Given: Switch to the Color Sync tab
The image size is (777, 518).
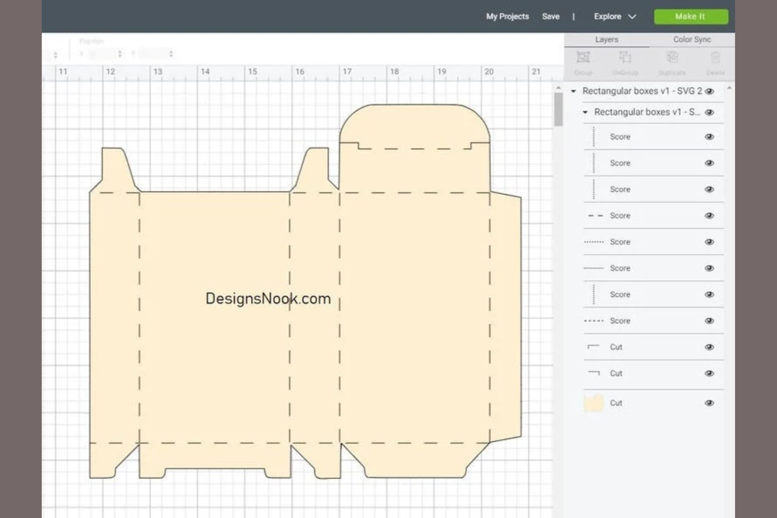Looking at the screenshot, I should (x=692, y=40).
